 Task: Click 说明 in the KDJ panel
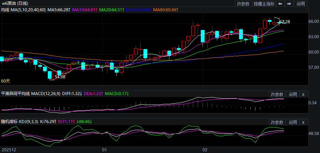293,122
